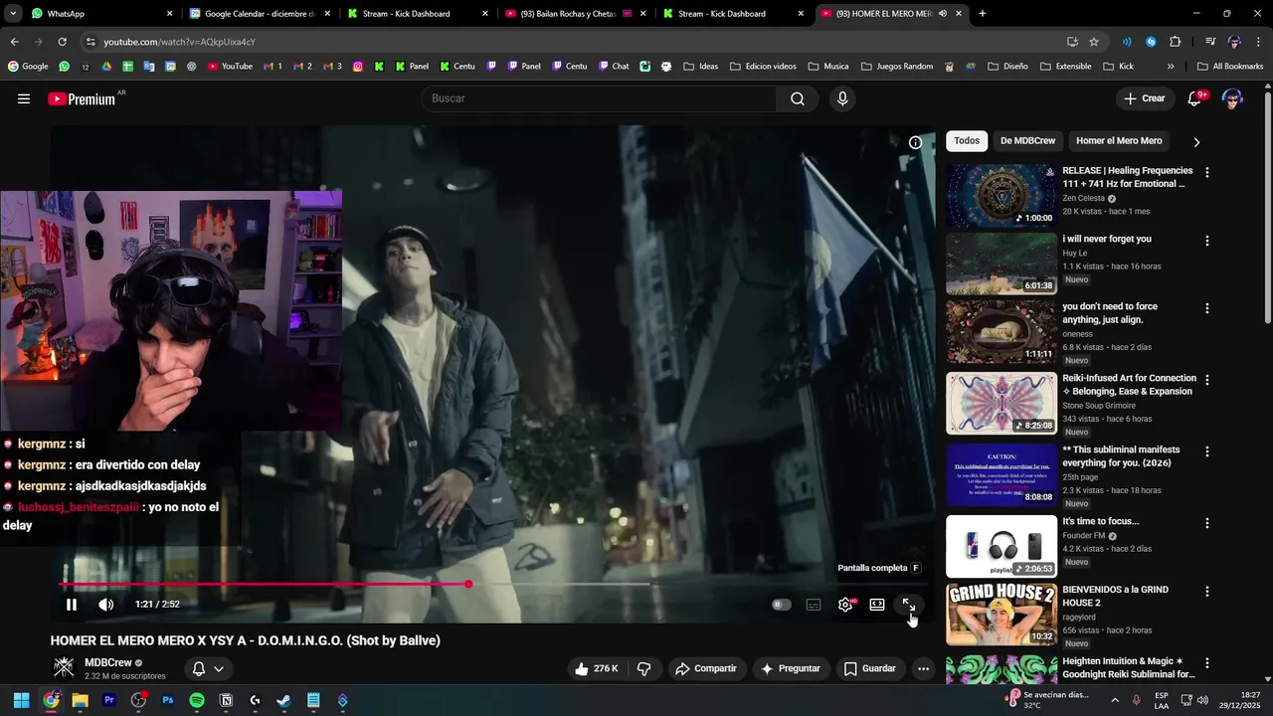Switch to the Google Calendar browser tab
Viewport: 1273px width, 716px height.
coord(259,14)
